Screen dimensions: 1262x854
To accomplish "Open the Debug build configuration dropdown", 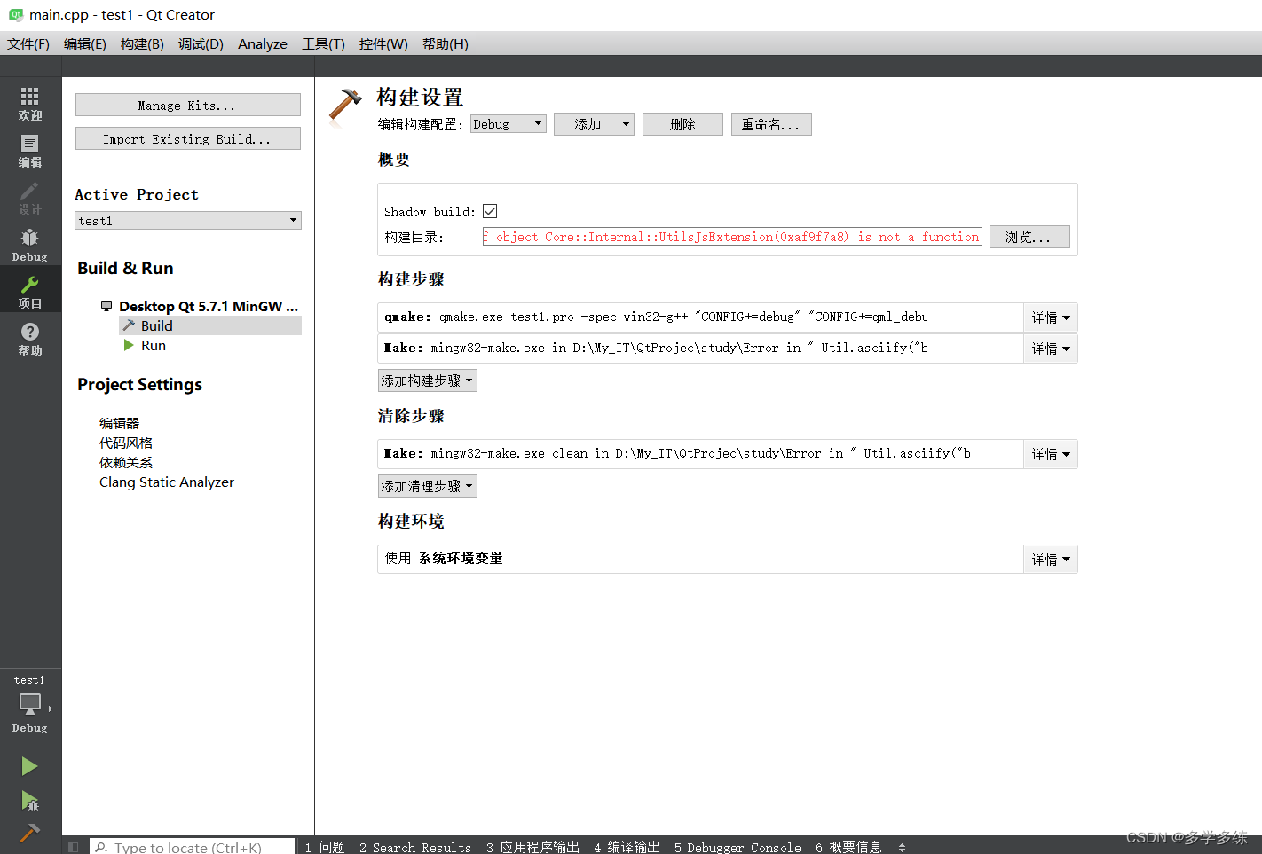I will [x=508, y=124].
